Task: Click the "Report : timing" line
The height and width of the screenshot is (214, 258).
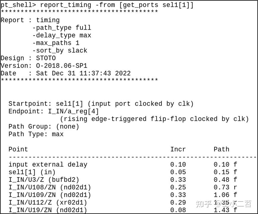Action: [x=30, y=20]
